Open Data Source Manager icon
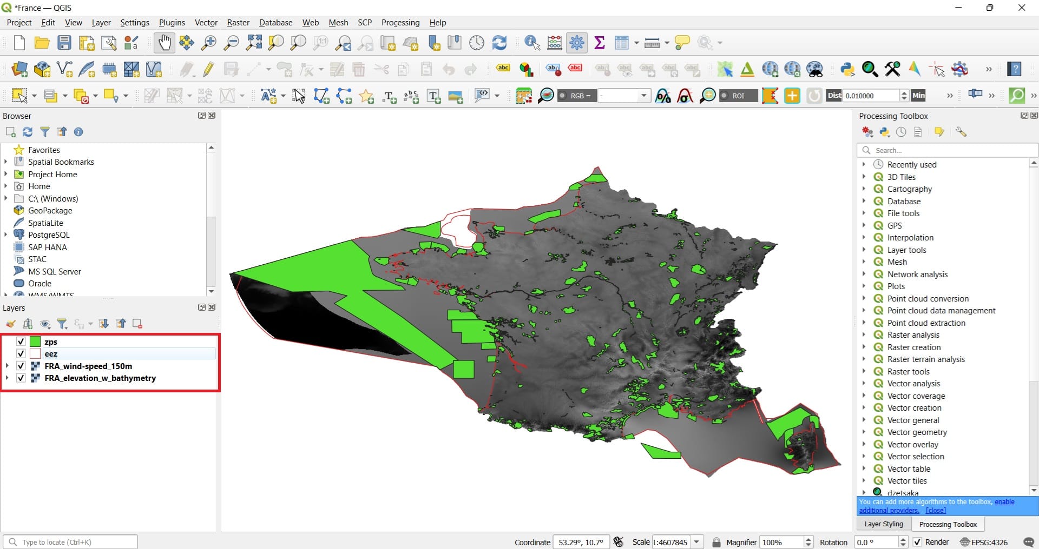Screen dimensions: 1039x549 [x=19, y=69]
